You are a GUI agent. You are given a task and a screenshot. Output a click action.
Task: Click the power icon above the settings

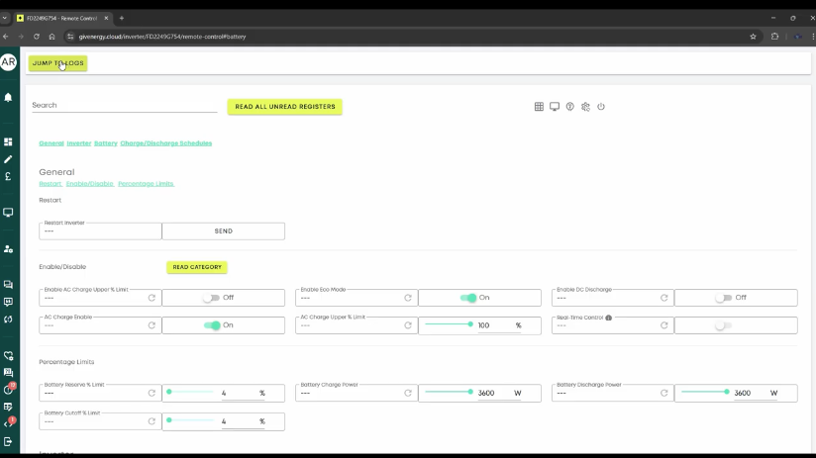pyautogui.click(x=601, y=107)
